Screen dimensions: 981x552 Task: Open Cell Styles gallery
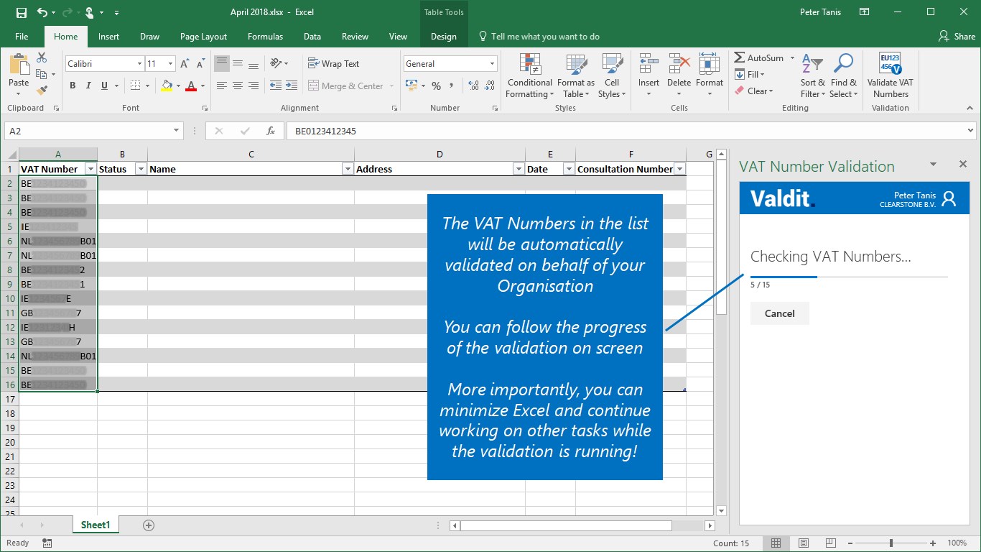click(612, 75)
